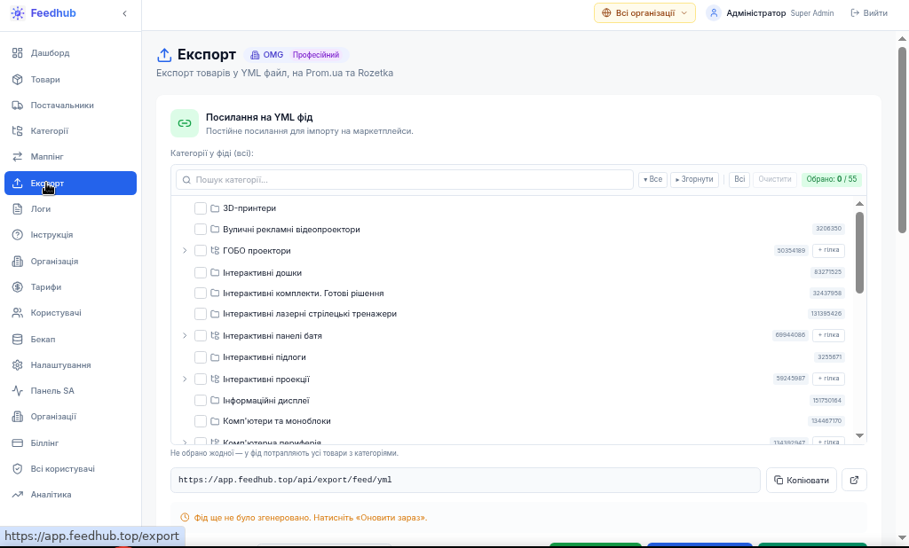Click the category list scroll down arrow
Viewport: 909px width, 548px height.
click(x=859, y=435)
